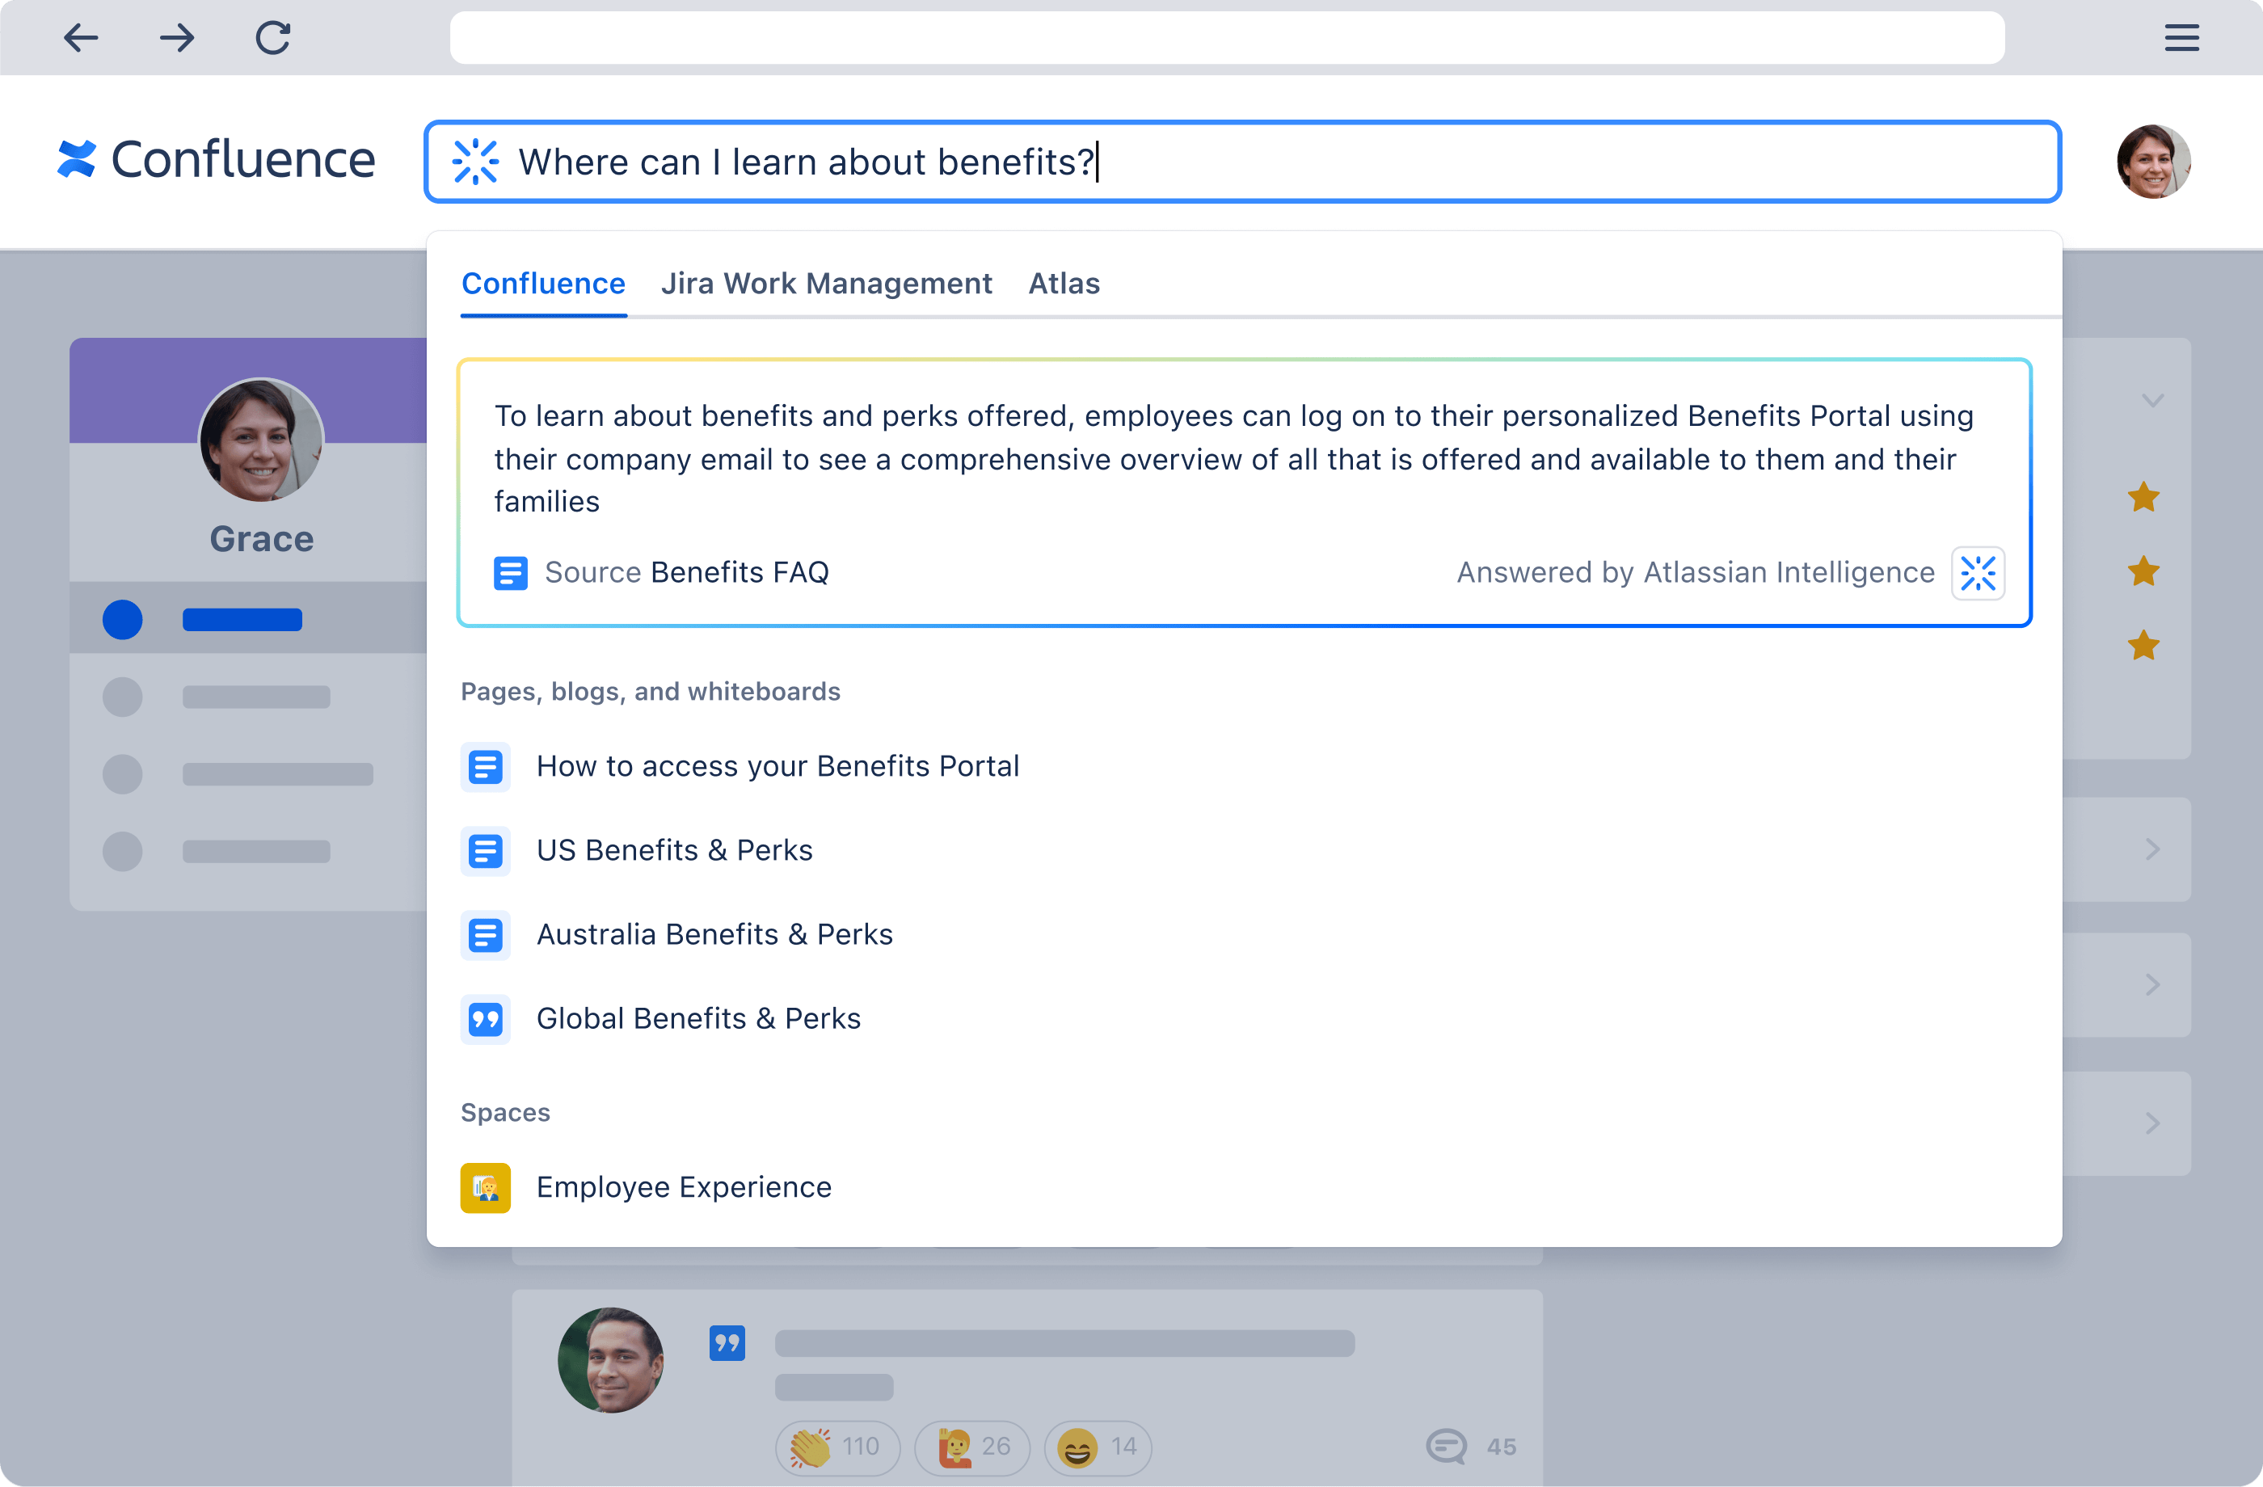Open the browser hamburger menu
The width and height of the screenshot is (2263, 1487).
(x=2181, y=38)
